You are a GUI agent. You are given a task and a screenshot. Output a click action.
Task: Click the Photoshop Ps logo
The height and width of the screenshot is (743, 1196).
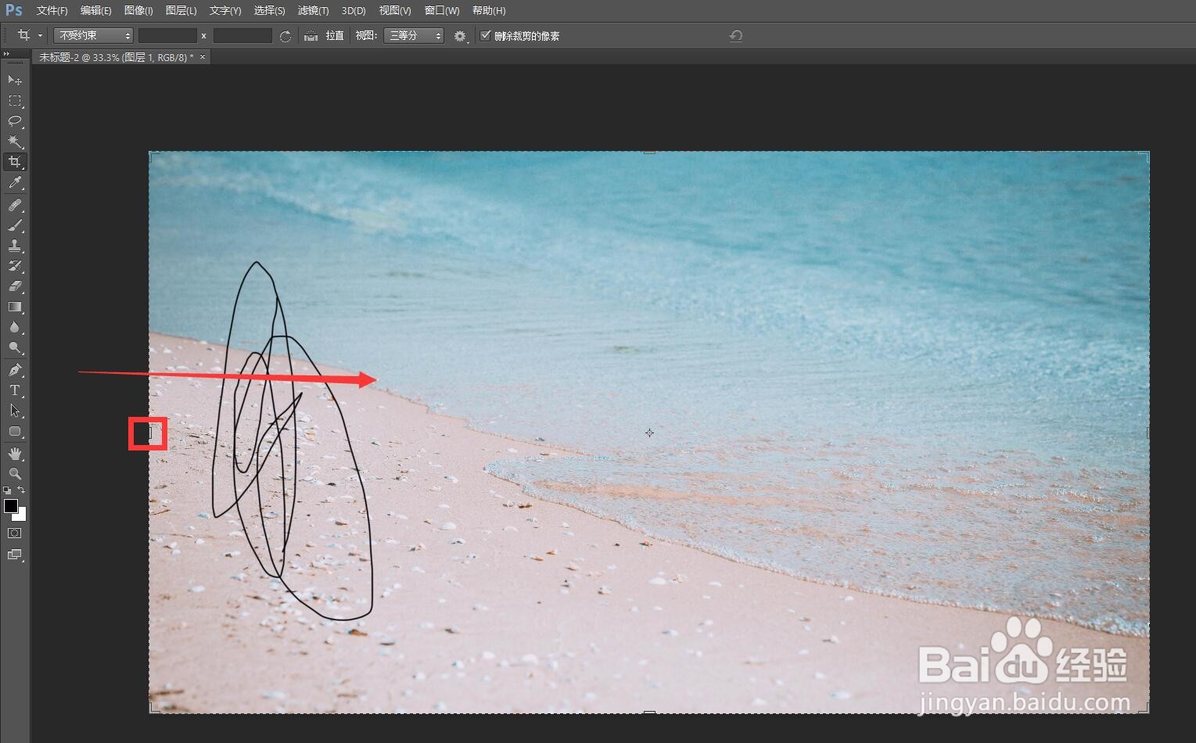coord(14,10)
